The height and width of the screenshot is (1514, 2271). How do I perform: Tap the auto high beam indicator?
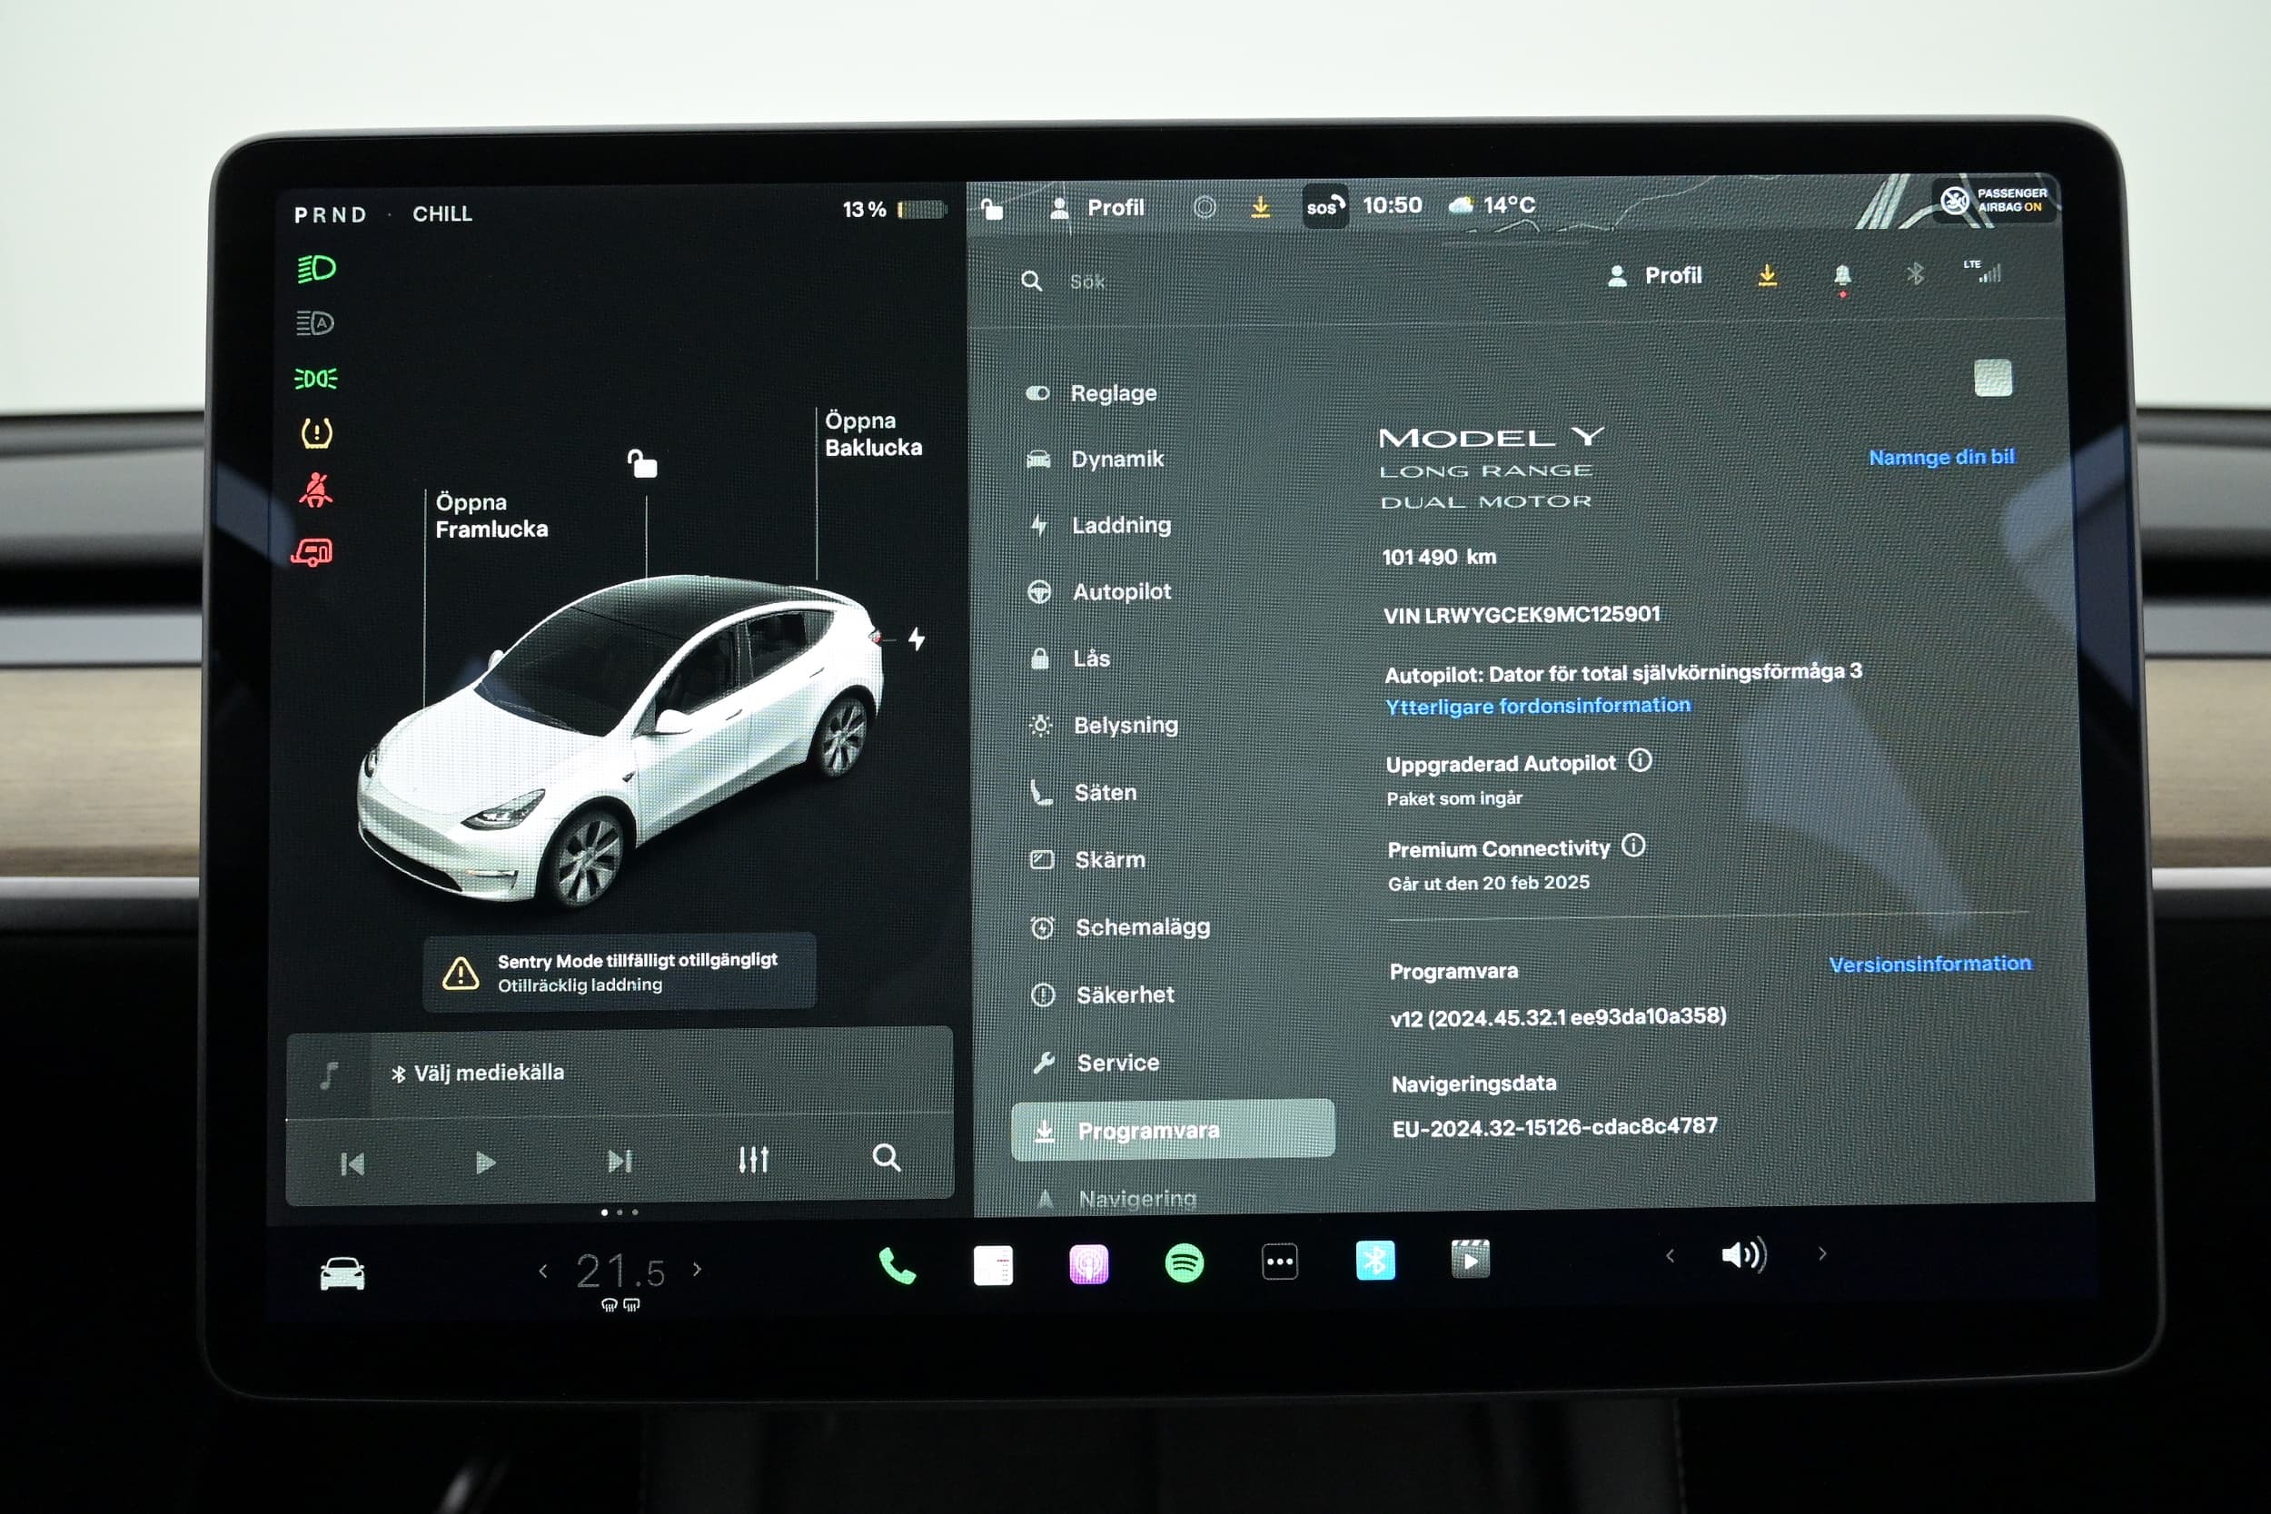click(315, 323)
